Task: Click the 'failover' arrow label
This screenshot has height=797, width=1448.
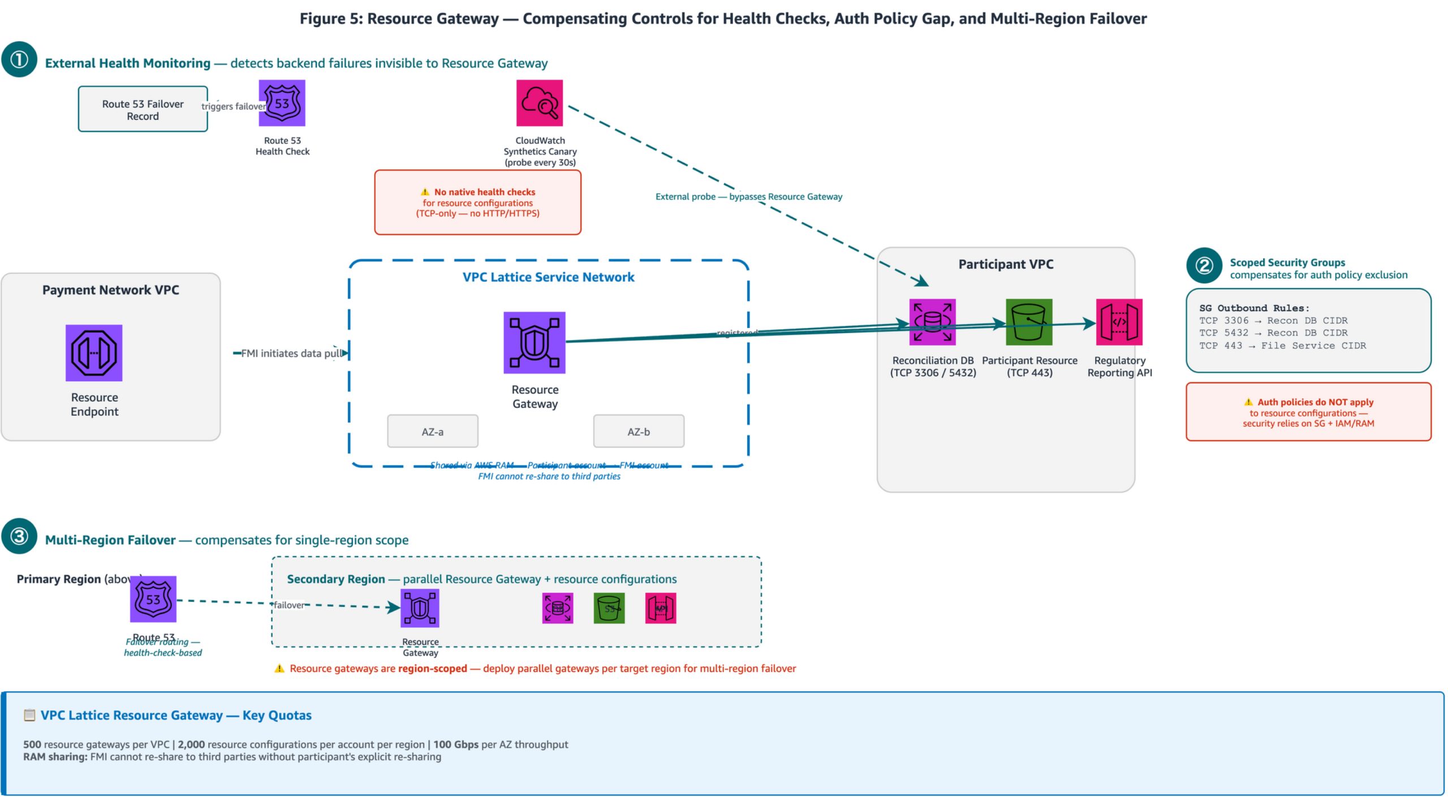Action: 288,605
